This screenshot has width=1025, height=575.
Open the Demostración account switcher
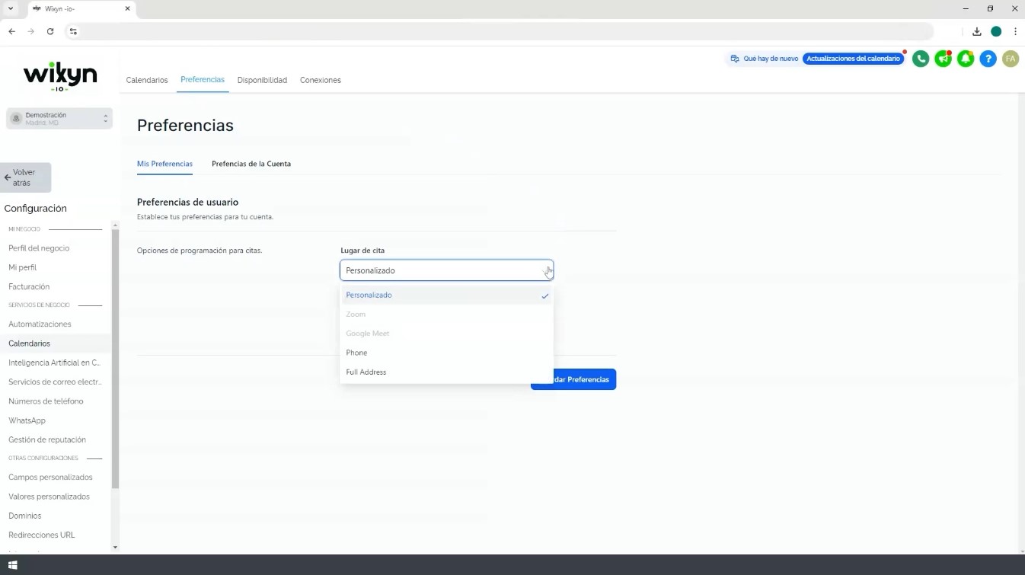59,118
